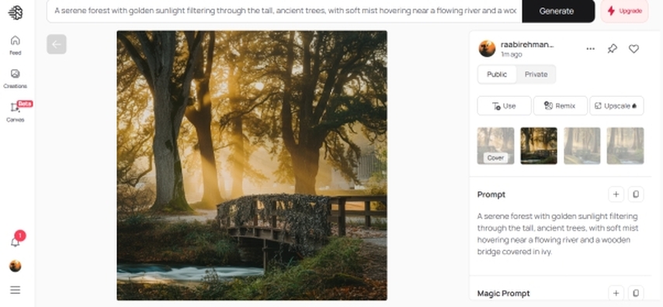Select the Remix option
The height and width of the screenshot is (307, 663).
click(x=561, y=106)
